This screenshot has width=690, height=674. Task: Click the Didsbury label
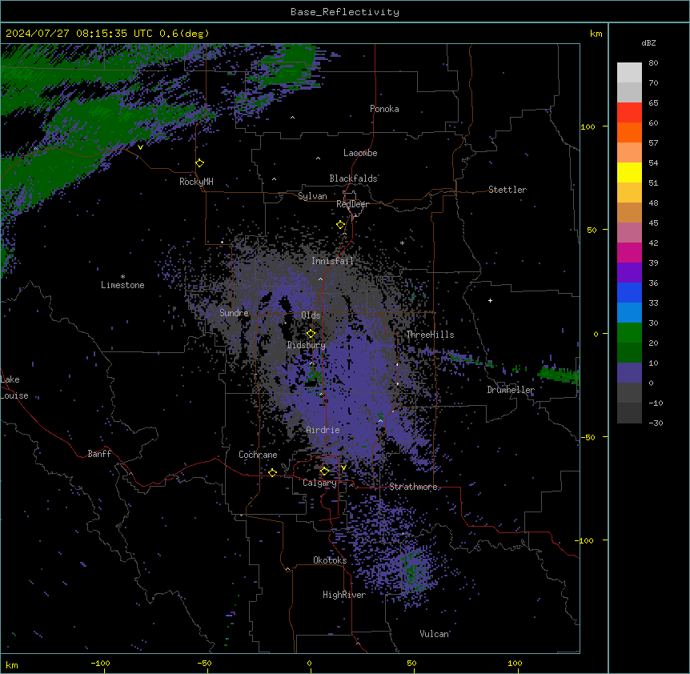point(307,345)
